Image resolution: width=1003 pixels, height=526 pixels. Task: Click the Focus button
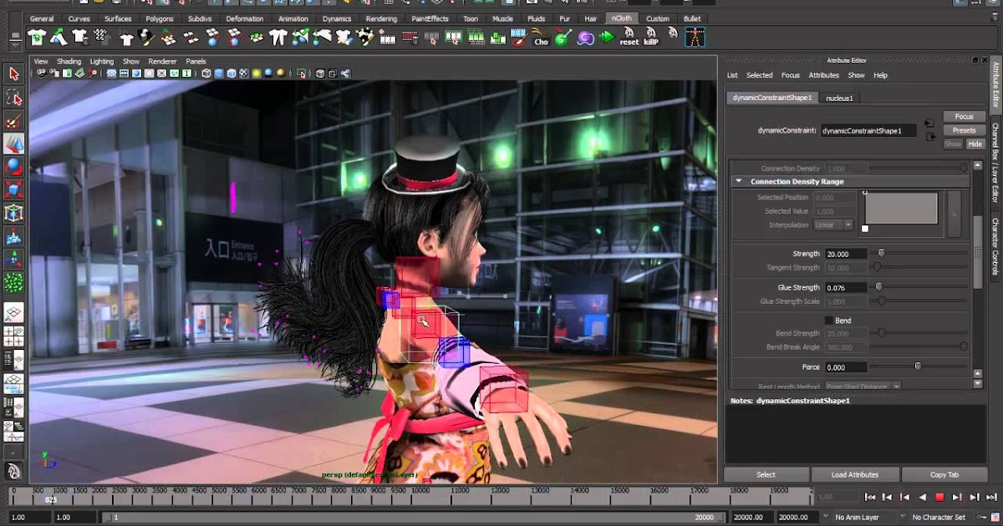tap(964, 116)
